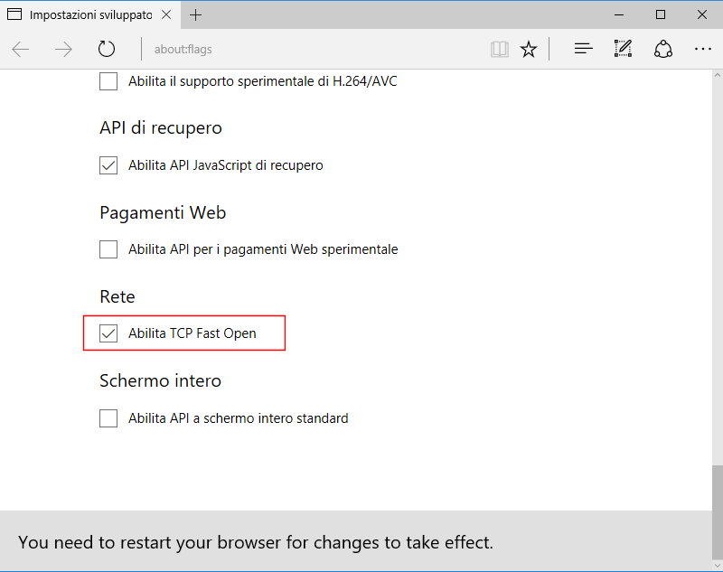Disable the Abilita TCP Fast Open option
The width and height of the screenshot is (723, 572).
[x=108, y=333]
